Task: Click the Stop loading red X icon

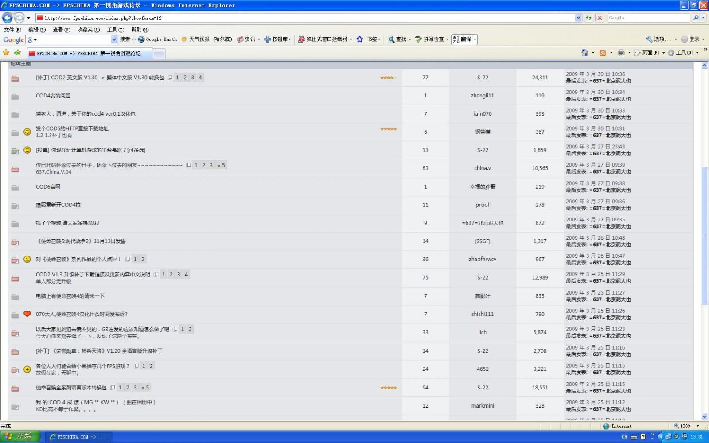Action: tap(600, 18)
